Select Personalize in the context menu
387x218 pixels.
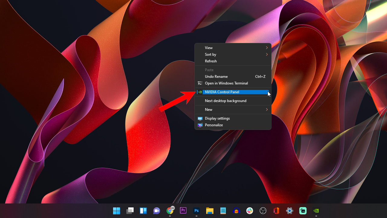(x=233, y=125)
